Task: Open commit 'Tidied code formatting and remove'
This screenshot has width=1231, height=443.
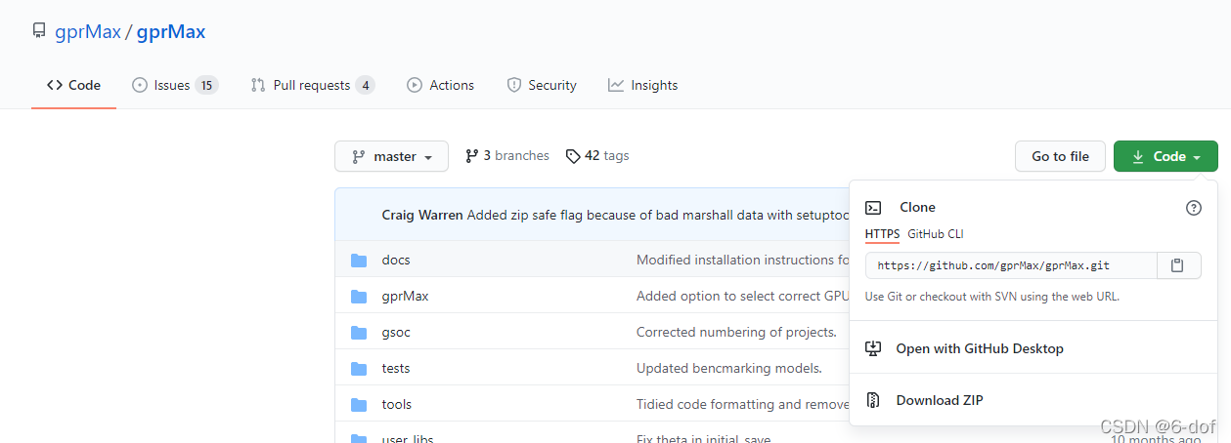Action: (743, 405)
